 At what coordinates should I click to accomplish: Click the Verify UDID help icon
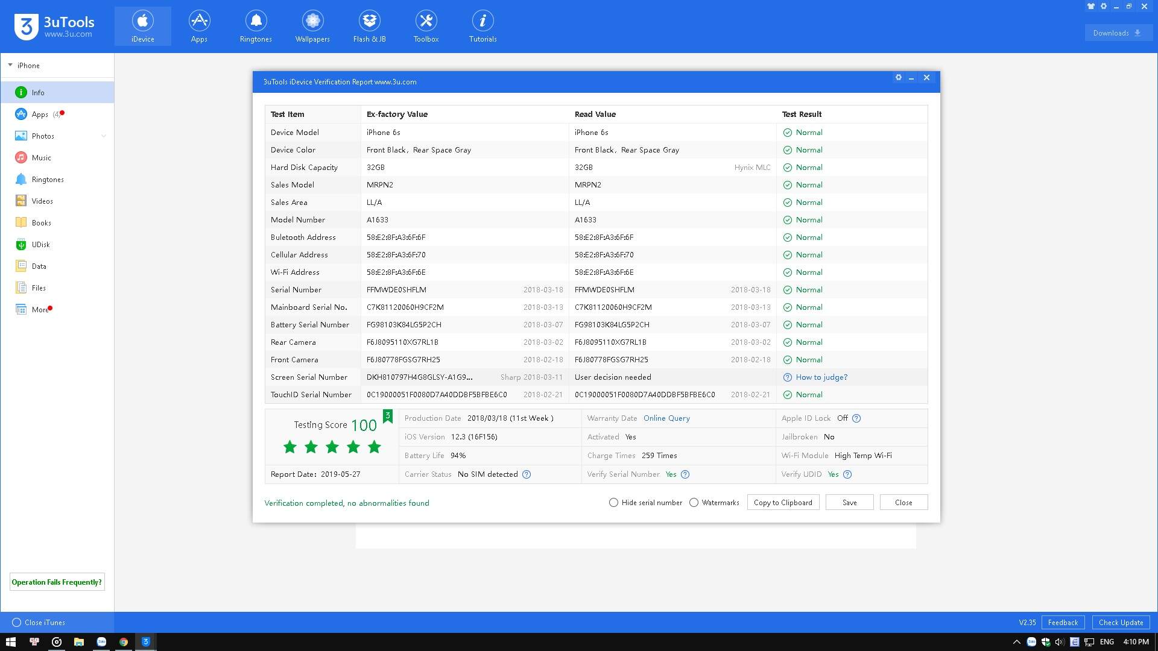click(x=847, y=474)
